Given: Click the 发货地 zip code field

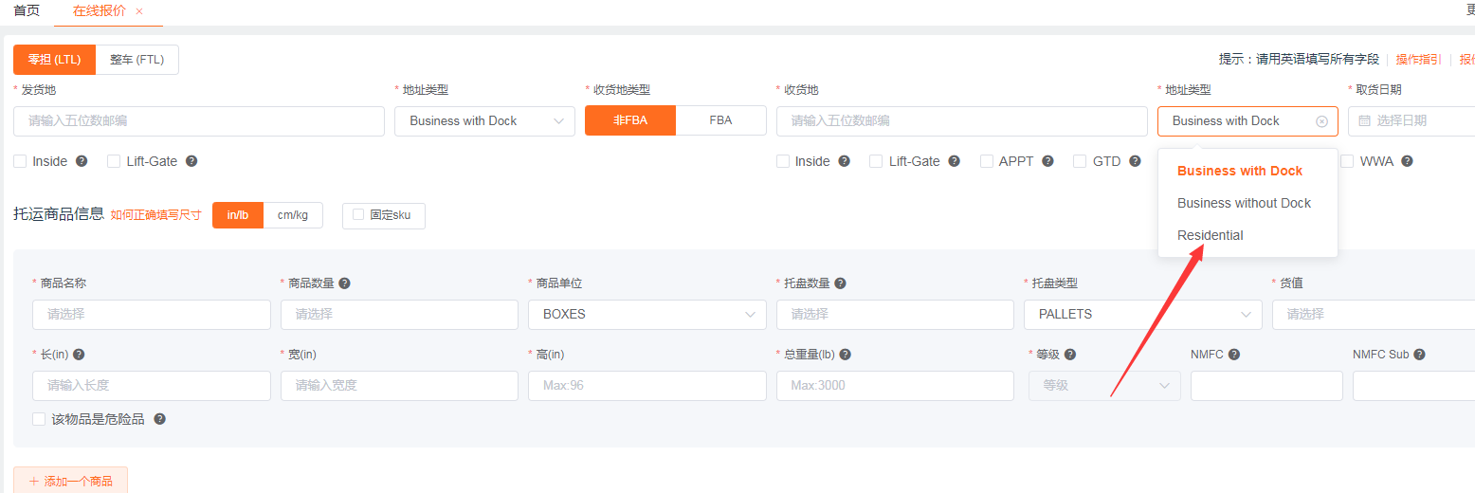Looking at the screenshot, I should 199,121.
